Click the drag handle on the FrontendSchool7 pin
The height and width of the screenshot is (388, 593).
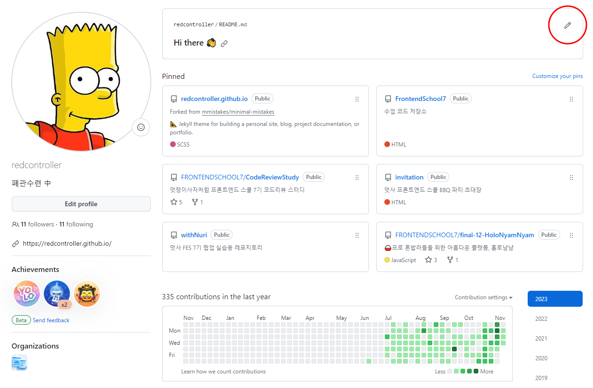[x=571, y=99]
